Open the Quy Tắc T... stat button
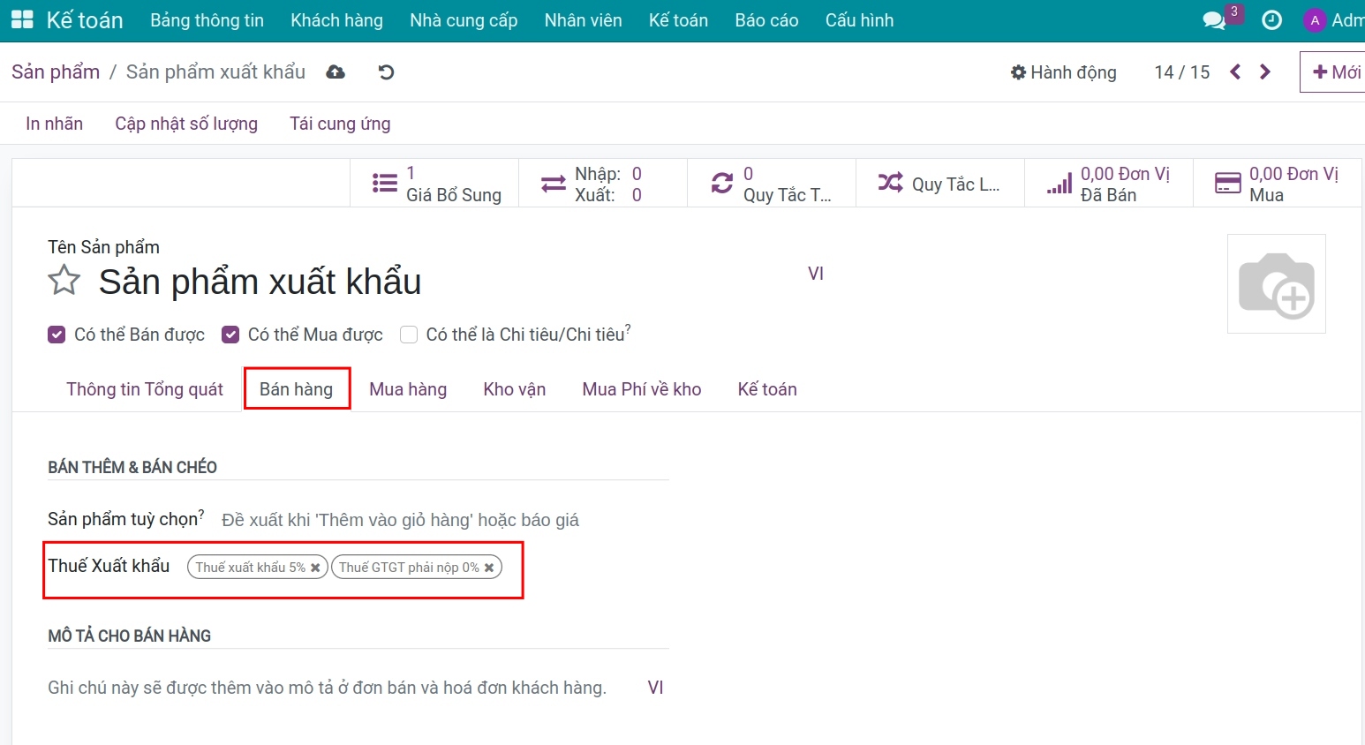This screenshot has width=1365, height=745. 772,184
